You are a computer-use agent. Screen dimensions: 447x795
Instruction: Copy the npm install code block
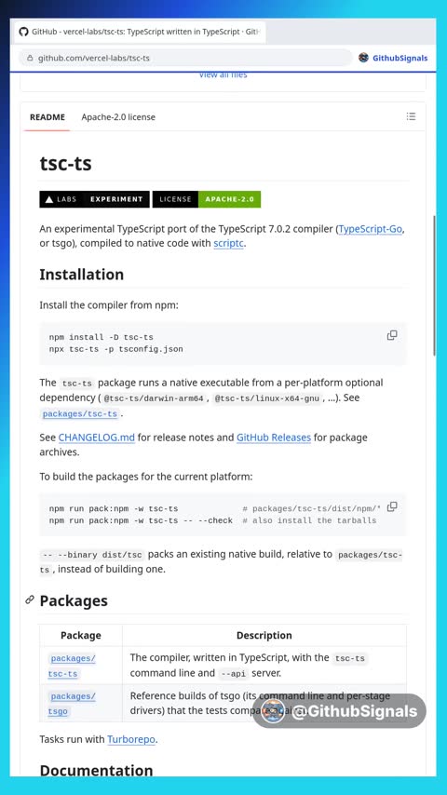point(392,335)
